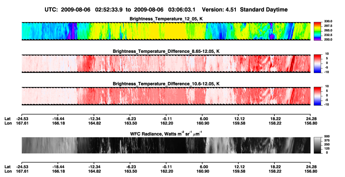Click the 8.65-12.05 temperature difference image strip
345x177 pixels.
pos(166,63)
